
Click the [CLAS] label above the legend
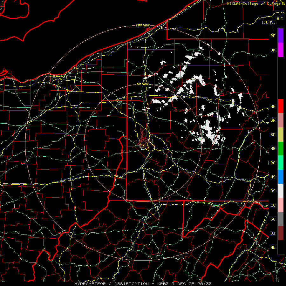pos(269,22)
